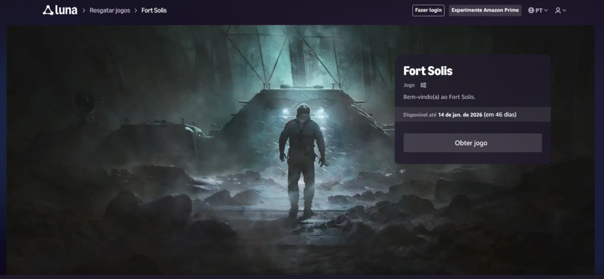Go to Resgatar jogos breadcrumb
Screen dimensions: 604x279
110,11
